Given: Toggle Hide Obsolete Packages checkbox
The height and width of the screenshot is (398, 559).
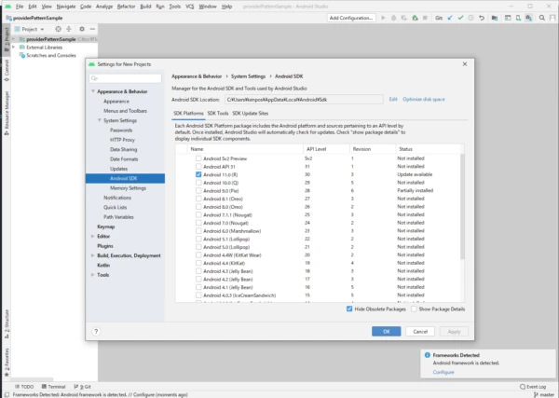Looking at the screenshot, I should 349,309.
